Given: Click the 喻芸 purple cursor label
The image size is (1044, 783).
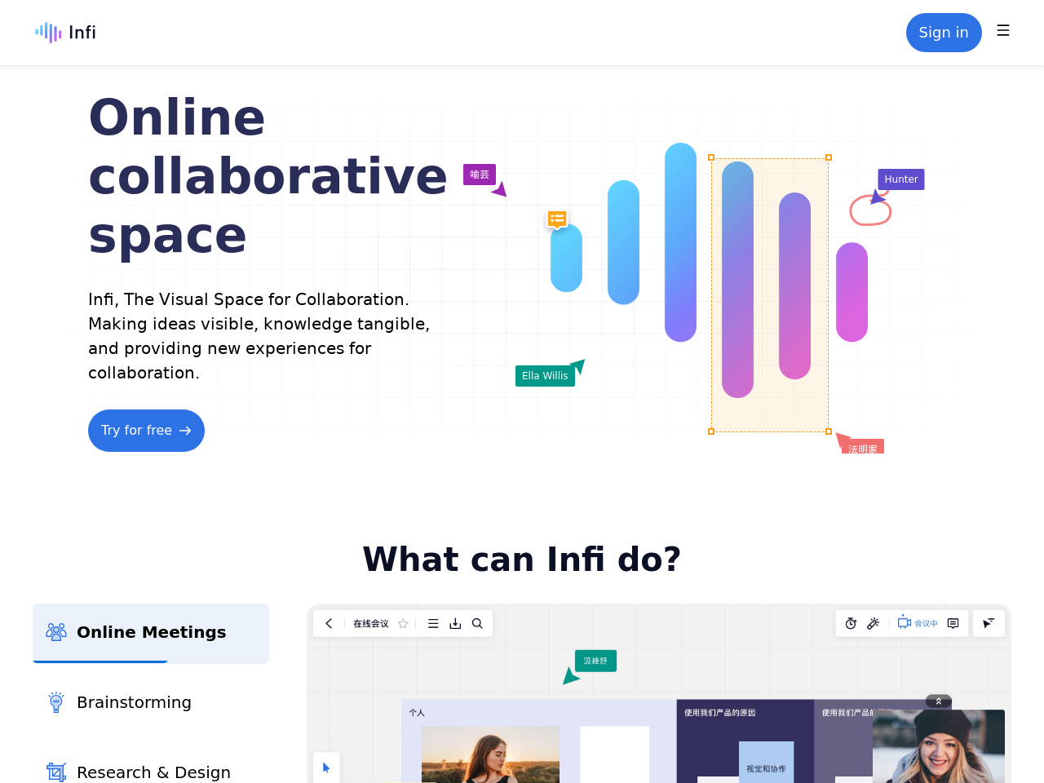Looking at the screenshot, I should pos(480,175).
